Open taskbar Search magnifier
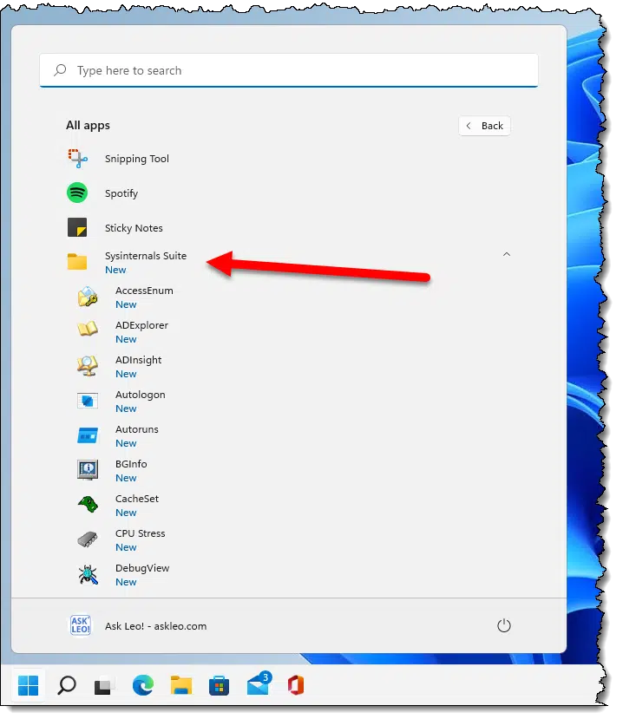Viewport: 623px width, 719px height. [67, 685]
